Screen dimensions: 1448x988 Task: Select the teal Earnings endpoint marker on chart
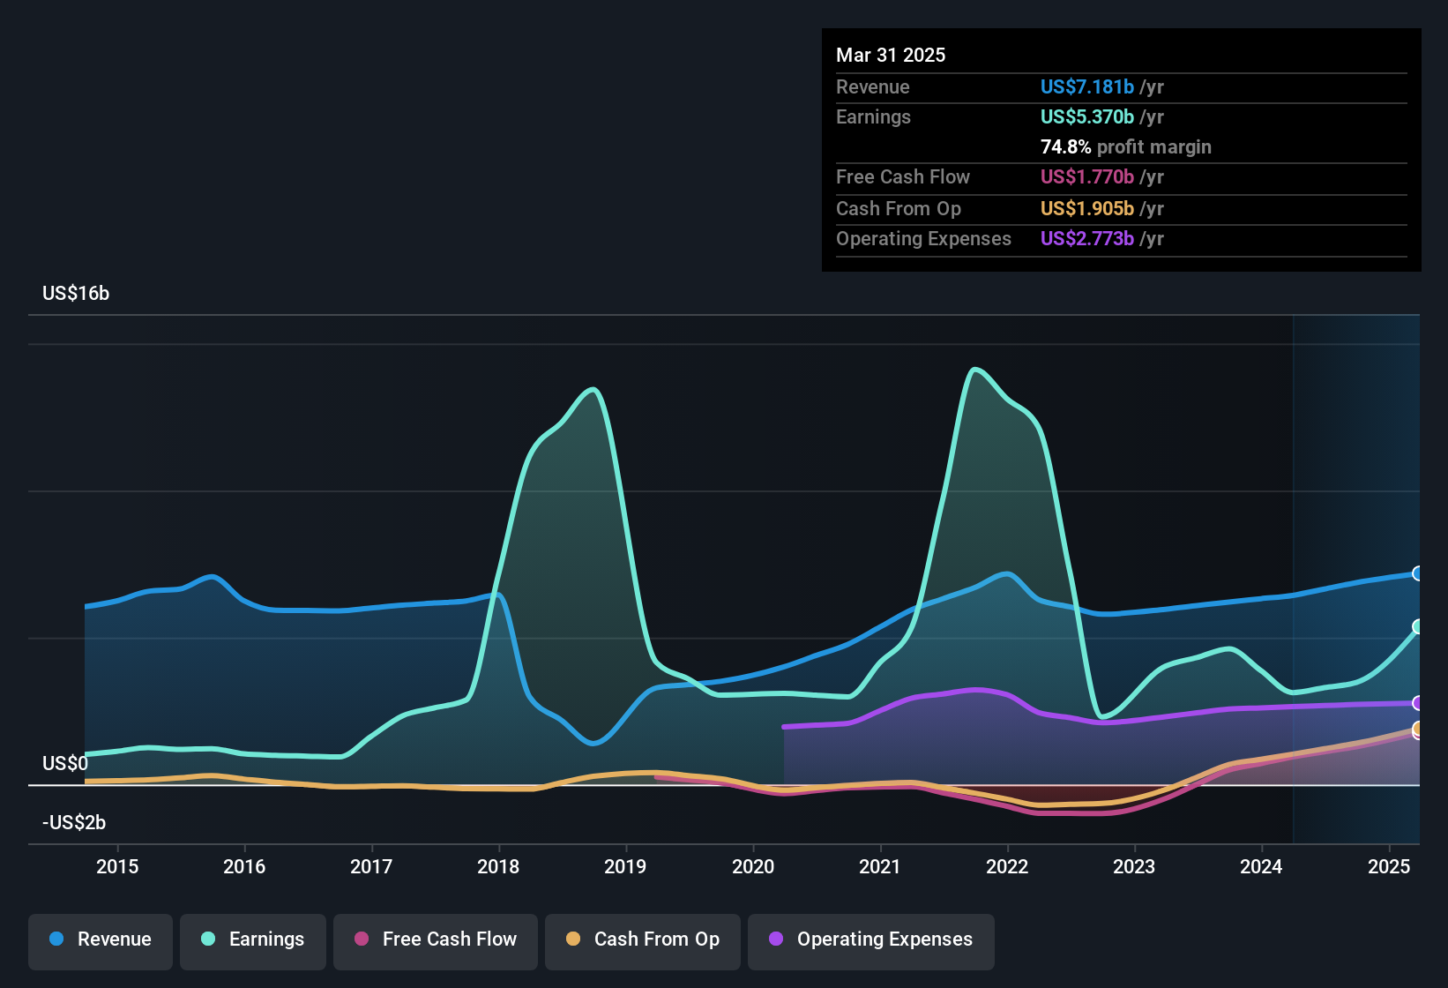coord(1417,626)
